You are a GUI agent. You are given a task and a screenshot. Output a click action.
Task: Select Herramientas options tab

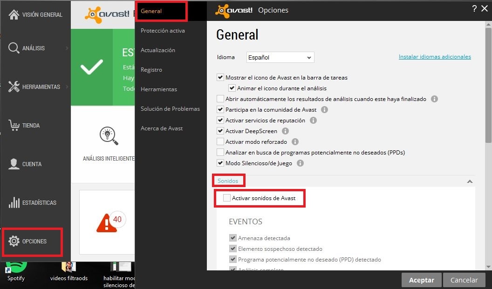point(159,89)
